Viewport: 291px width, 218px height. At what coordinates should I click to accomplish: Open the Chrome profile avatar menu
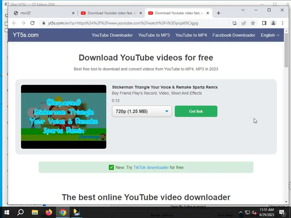[x=273, y=23]
